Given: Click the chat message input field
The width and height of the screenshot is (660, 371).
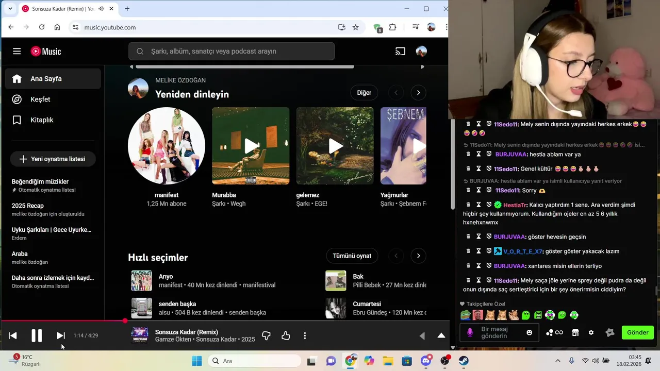Looking at the screenshot, I should click(x=500, y=332).
